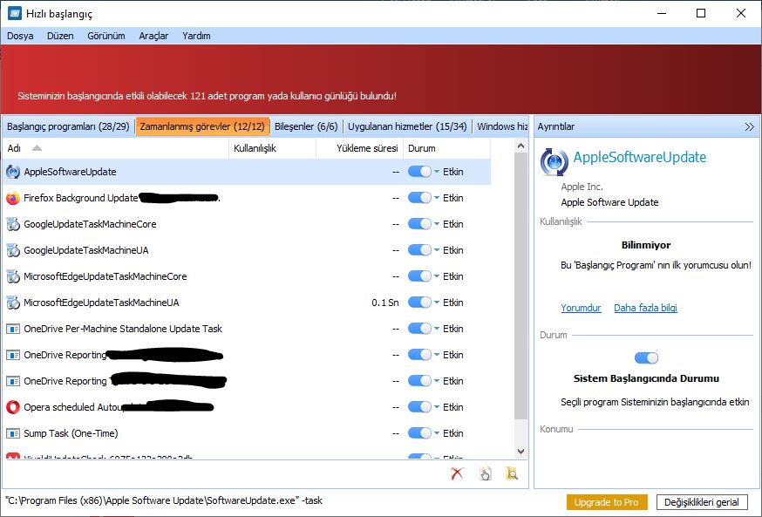Click the magnifier search-file icon
762x517 pixels.
(x=512, y=473)
